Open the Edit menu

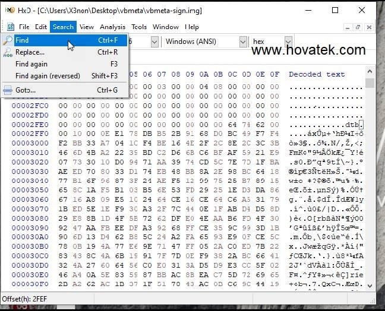(41, 27)
